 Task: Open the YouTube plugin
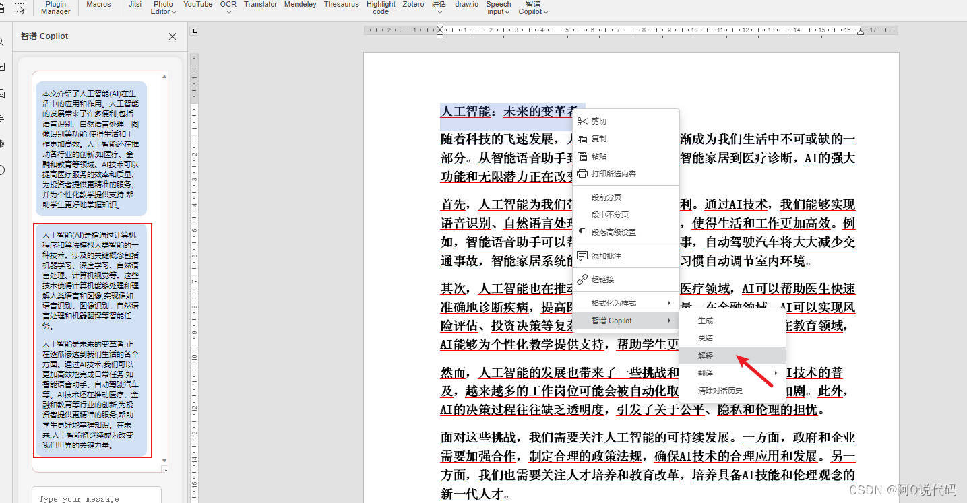coord(197,5)
